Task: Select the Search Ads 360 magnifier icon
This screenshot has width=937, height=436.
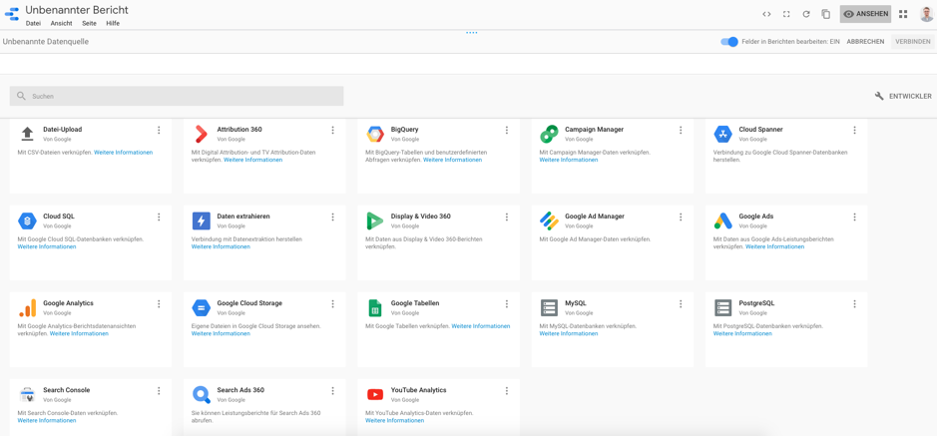Action: click(201, 395)
